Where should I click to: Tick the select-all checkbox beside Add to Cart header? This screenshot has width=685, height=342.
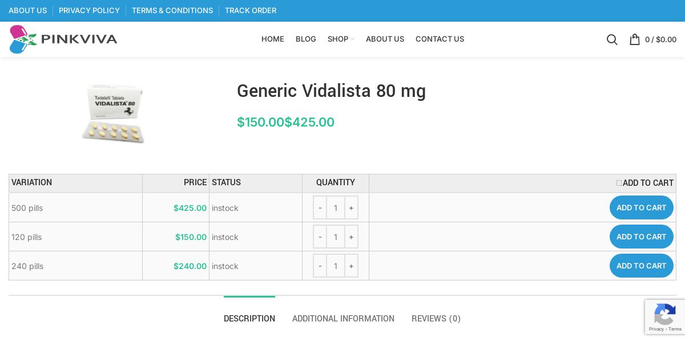pyautogui.click(x=619, y=183)
